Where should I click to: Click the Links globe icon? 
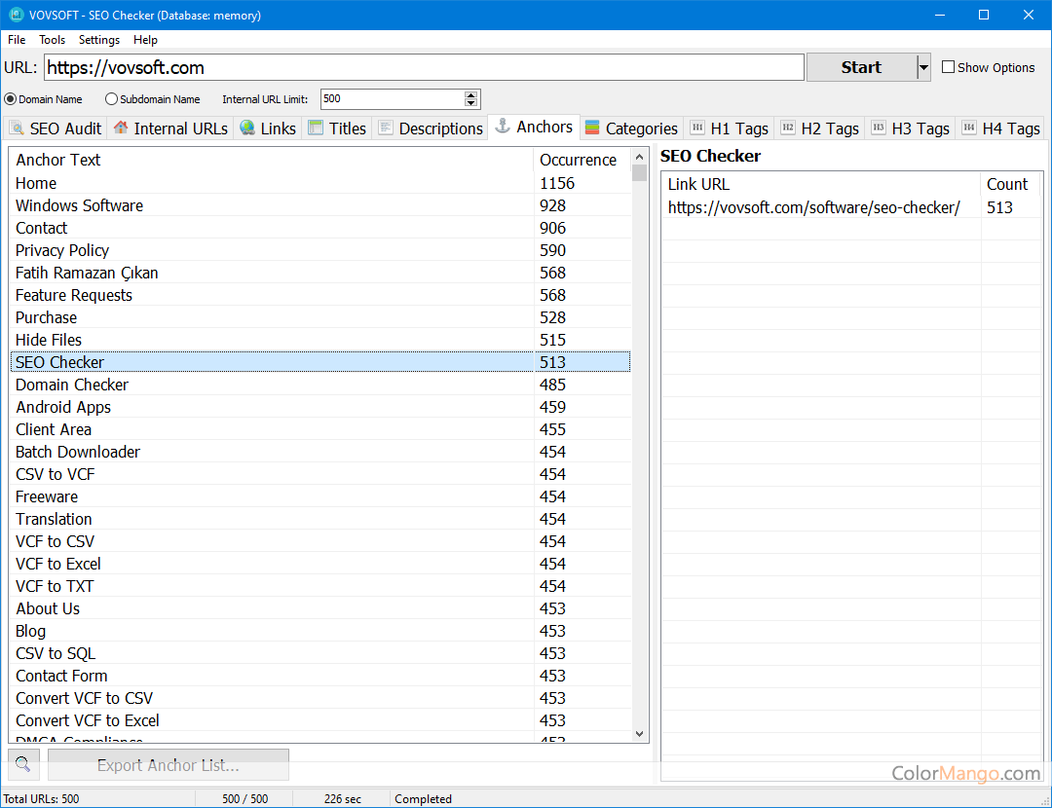247,129
